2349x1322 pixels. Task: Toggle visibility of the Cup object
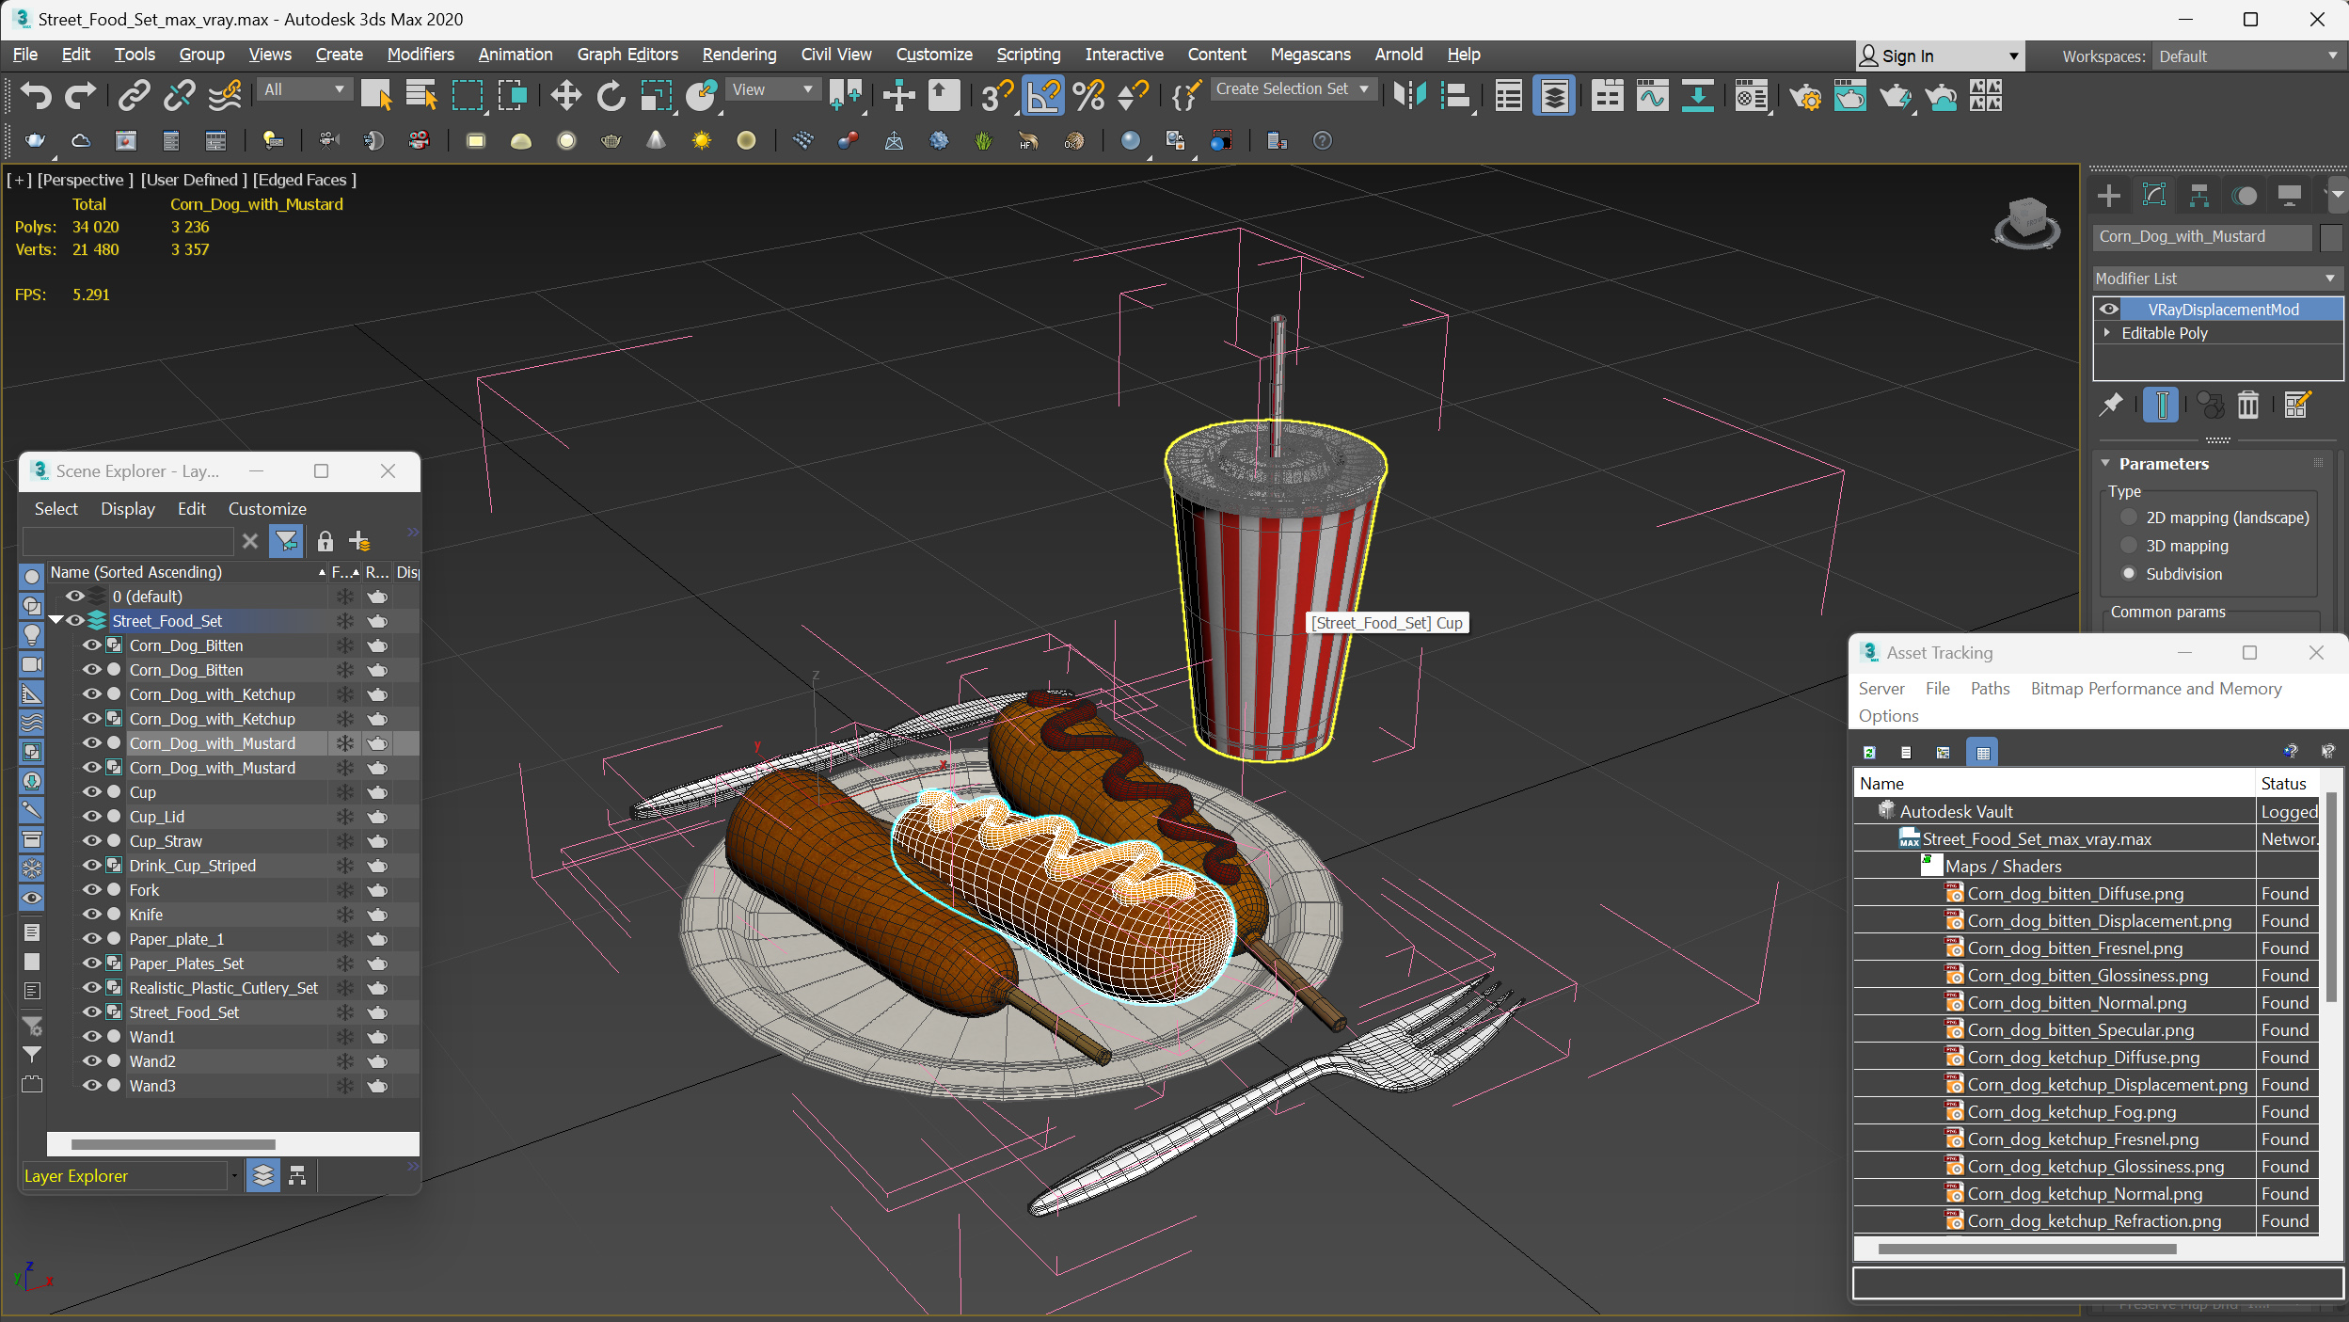[x=91, y=791]
